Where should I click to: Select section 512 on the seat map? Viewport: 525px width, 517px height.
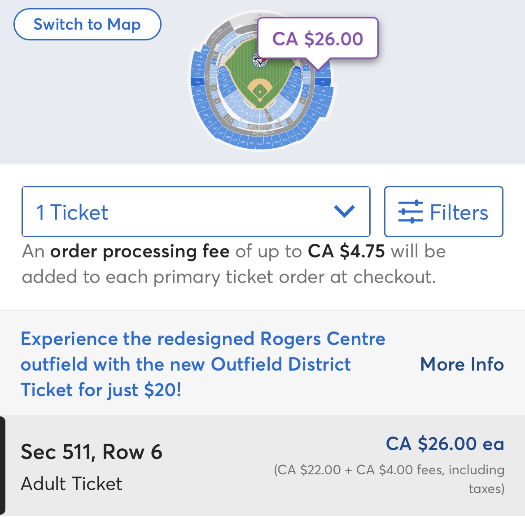(x=323, y=82)
